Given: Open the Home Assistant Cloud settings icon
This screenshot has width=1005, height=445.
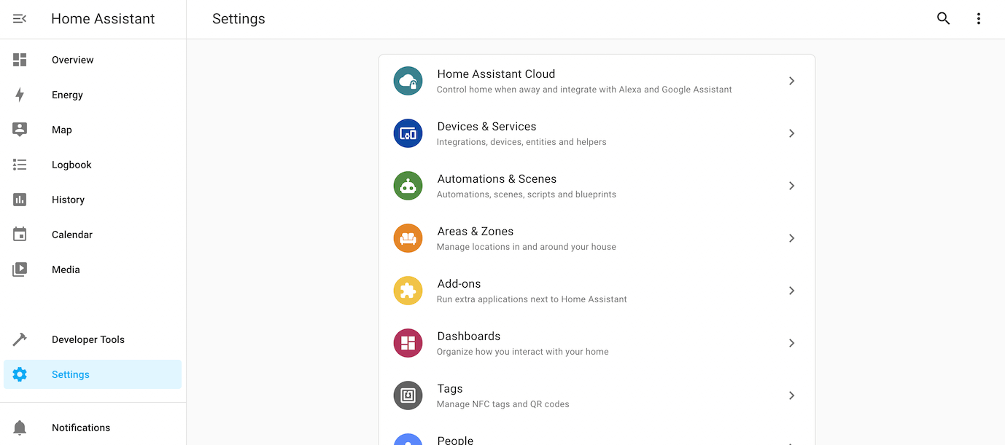Looking at the screenshot, I should coord(408,81).
